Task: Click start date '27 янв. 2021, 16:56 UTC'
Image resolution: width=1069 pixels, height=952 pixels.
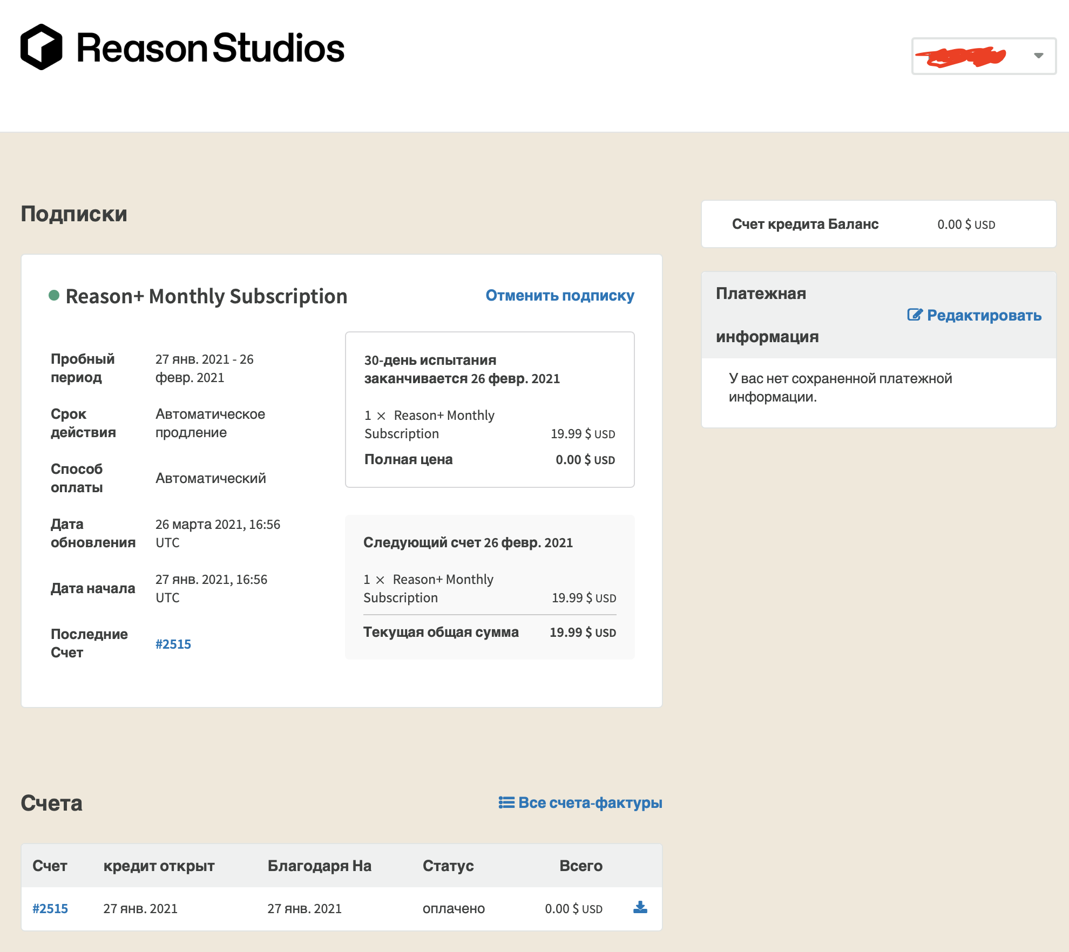Action: coord(211,588)
